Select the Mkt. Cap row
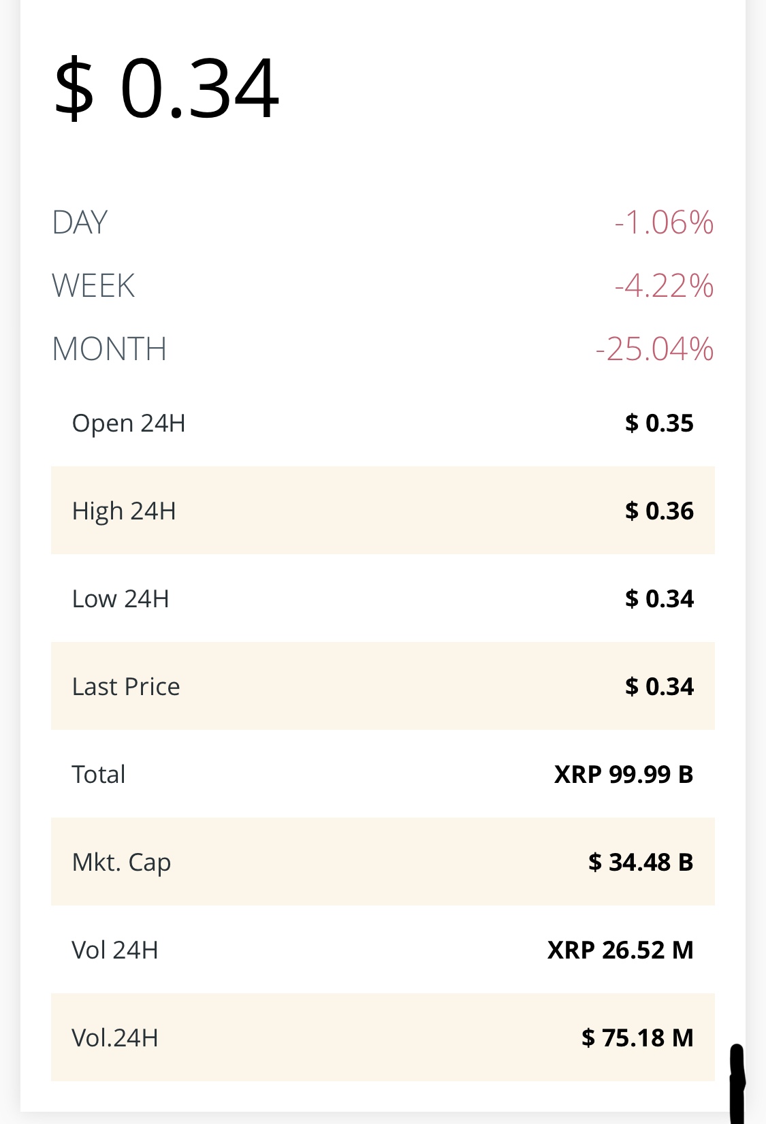Image resolution: width=766 pixels, height=1124 pixels. coord(383,862)
